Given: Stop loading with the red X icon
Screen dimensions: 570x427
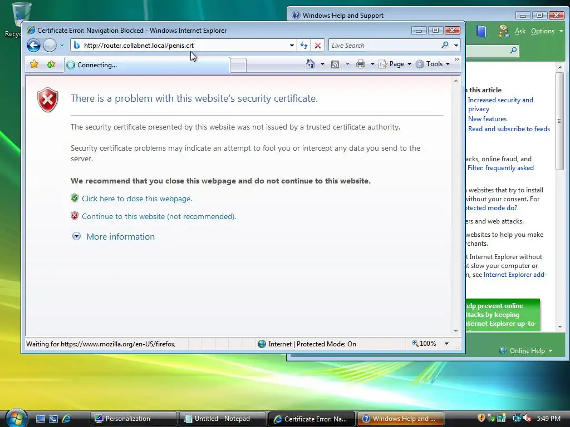Looking at the screenshot, I should 318,46.
